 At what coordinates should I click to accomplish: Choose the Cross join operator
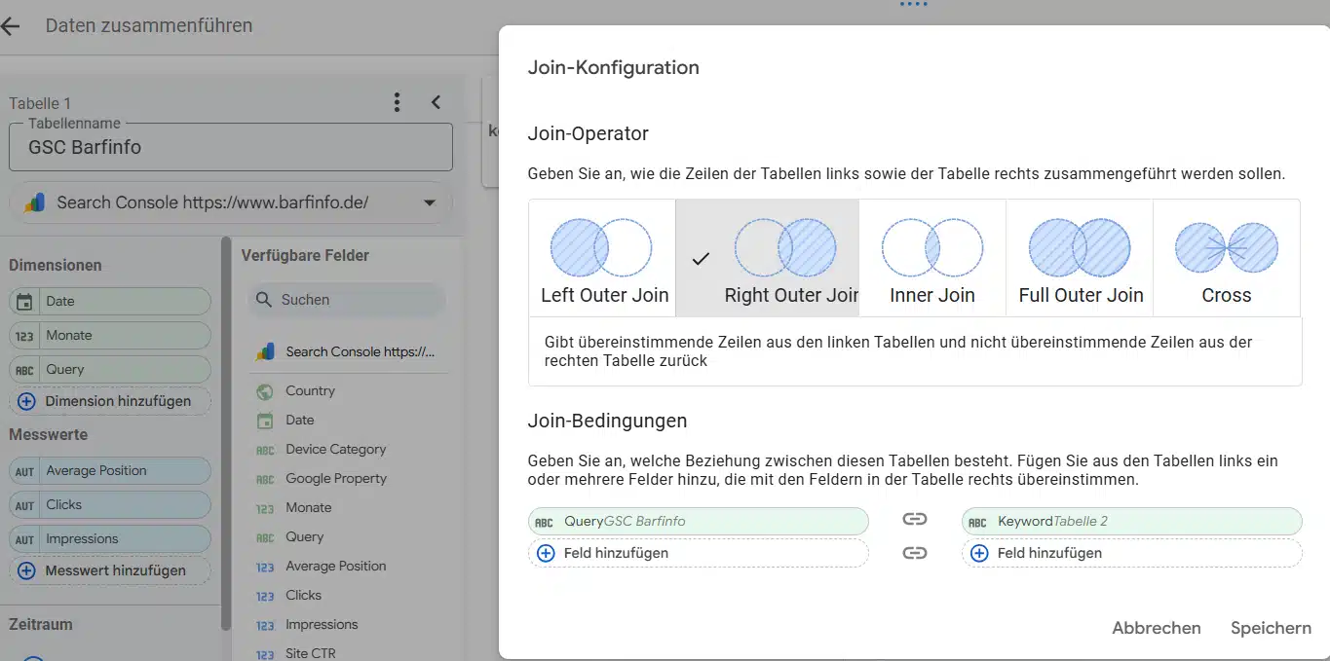pos(1226,257)
